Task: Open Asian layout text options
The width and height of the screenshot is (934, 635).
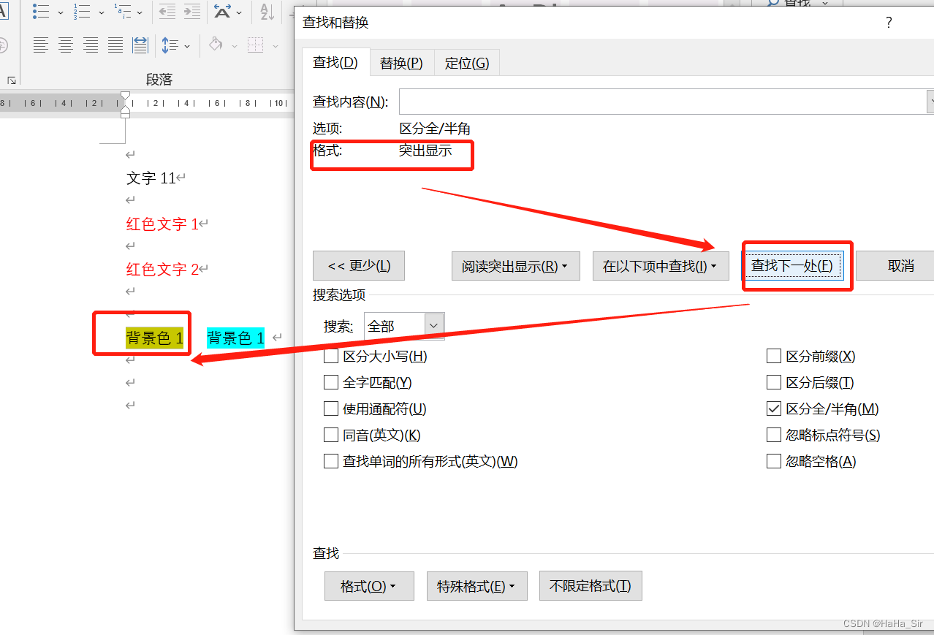Action: (x=221, y=11)
